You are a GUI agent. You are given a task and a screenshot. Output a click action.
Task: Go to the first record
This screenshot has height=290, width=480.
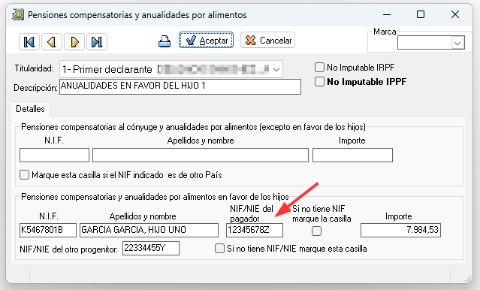pyautogui.click(x=29, y=41)
